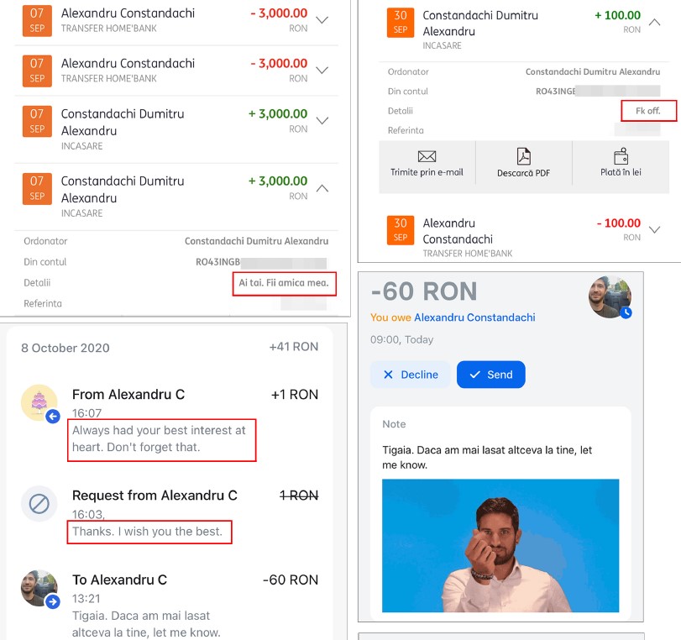Click the cake avatar beside From Alexandru C
The height and width of the screenshot is (640, 681).
39,403
